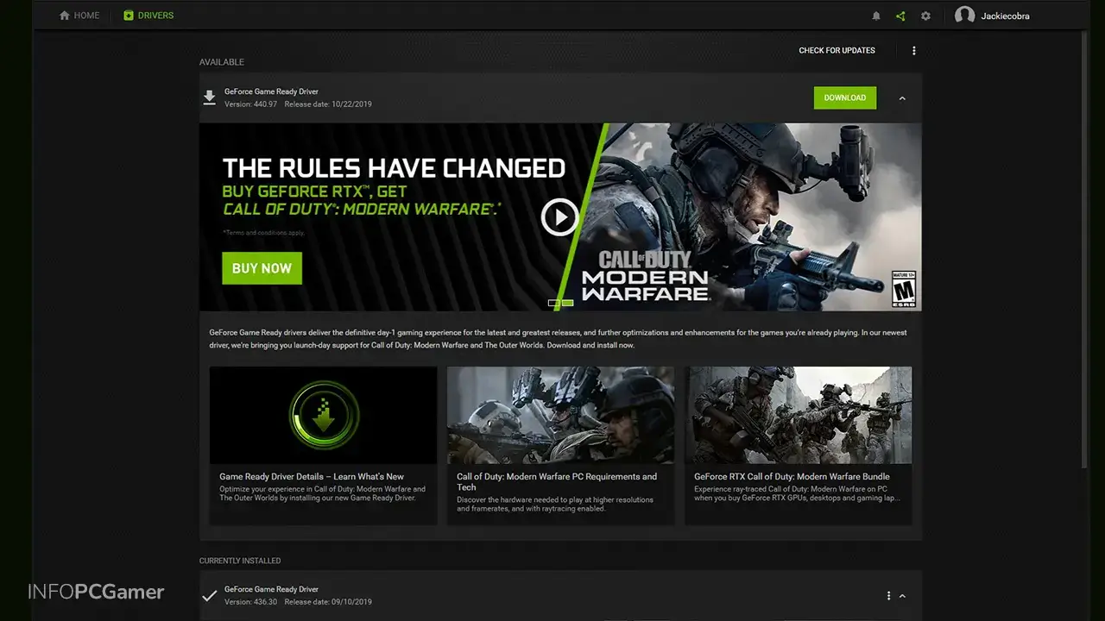The height and width of the screenshot is (621, 1105).
Task: Click the download arrow icon for driver 440.97
Action: [x=209, y=97]
